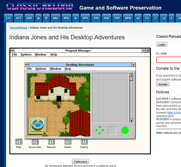This screenshot has width=181, height=167.
Task: Open the OS operating systems tab
Action: pyautogui.click(x=147, y=18)
